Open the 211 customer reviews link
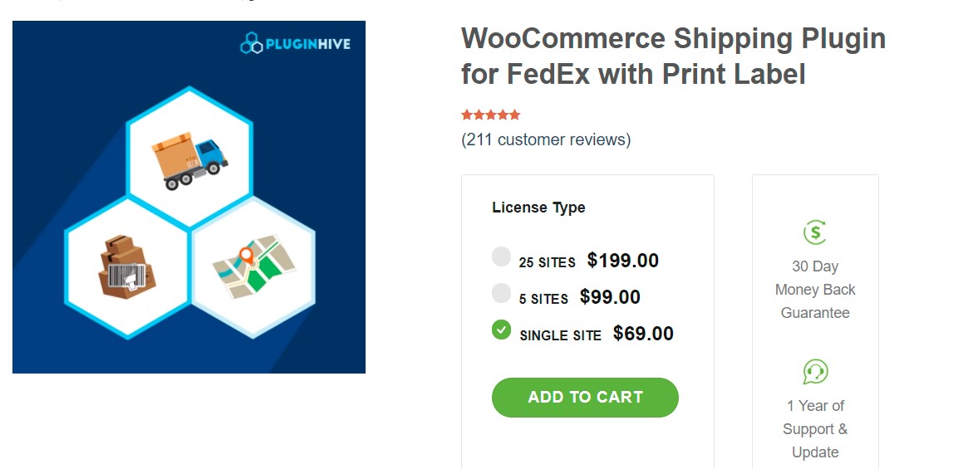958x469 pixels. point(546,139)
